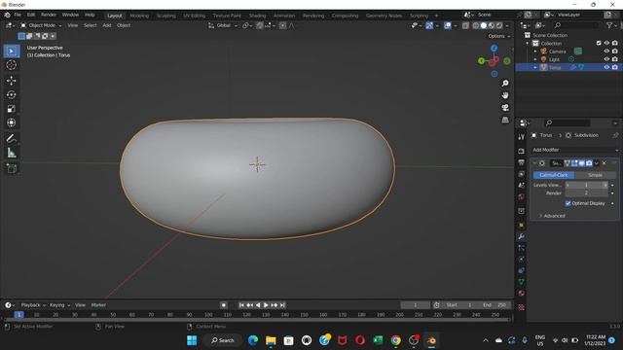Viewport: 623px width, 350px height.
Task: Select the Measure ruler tool
Action: coord(11,153)
